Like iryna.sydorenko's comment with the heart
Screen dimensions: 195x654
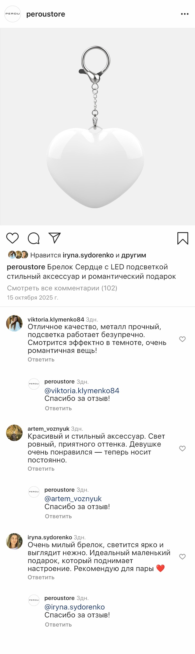pyautogui.click(x=182, y=556)
